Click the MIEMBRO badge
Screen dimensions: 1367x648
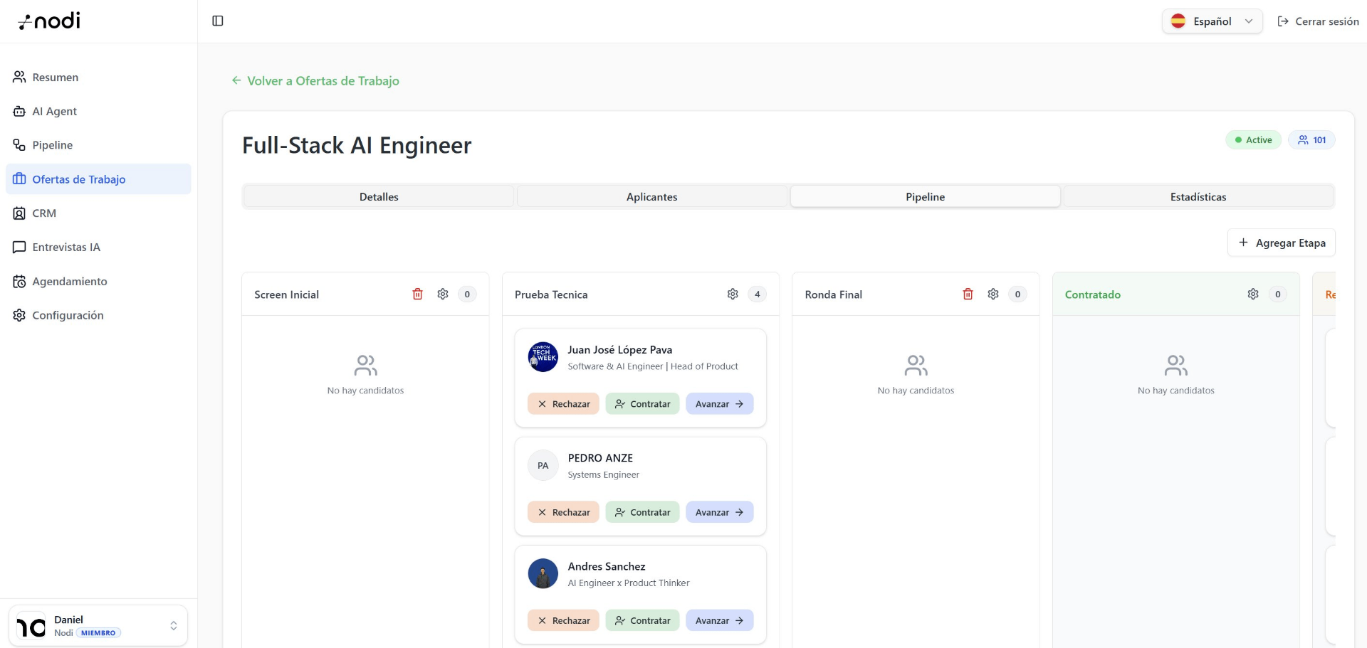(x=98, y=633)
